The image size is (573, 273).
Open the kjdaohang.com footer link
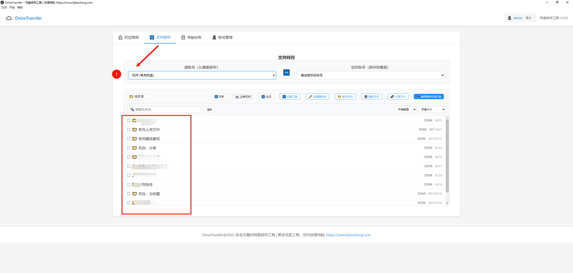tap(348, 235)
